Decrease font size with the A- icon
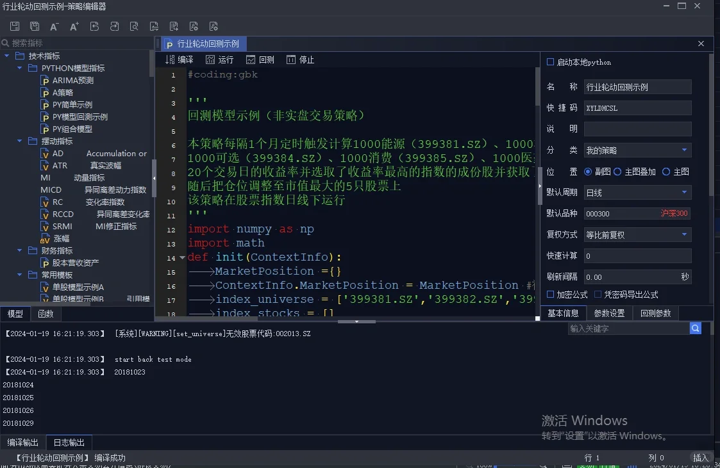Viewport: 720px width, 468px height. 54,26
